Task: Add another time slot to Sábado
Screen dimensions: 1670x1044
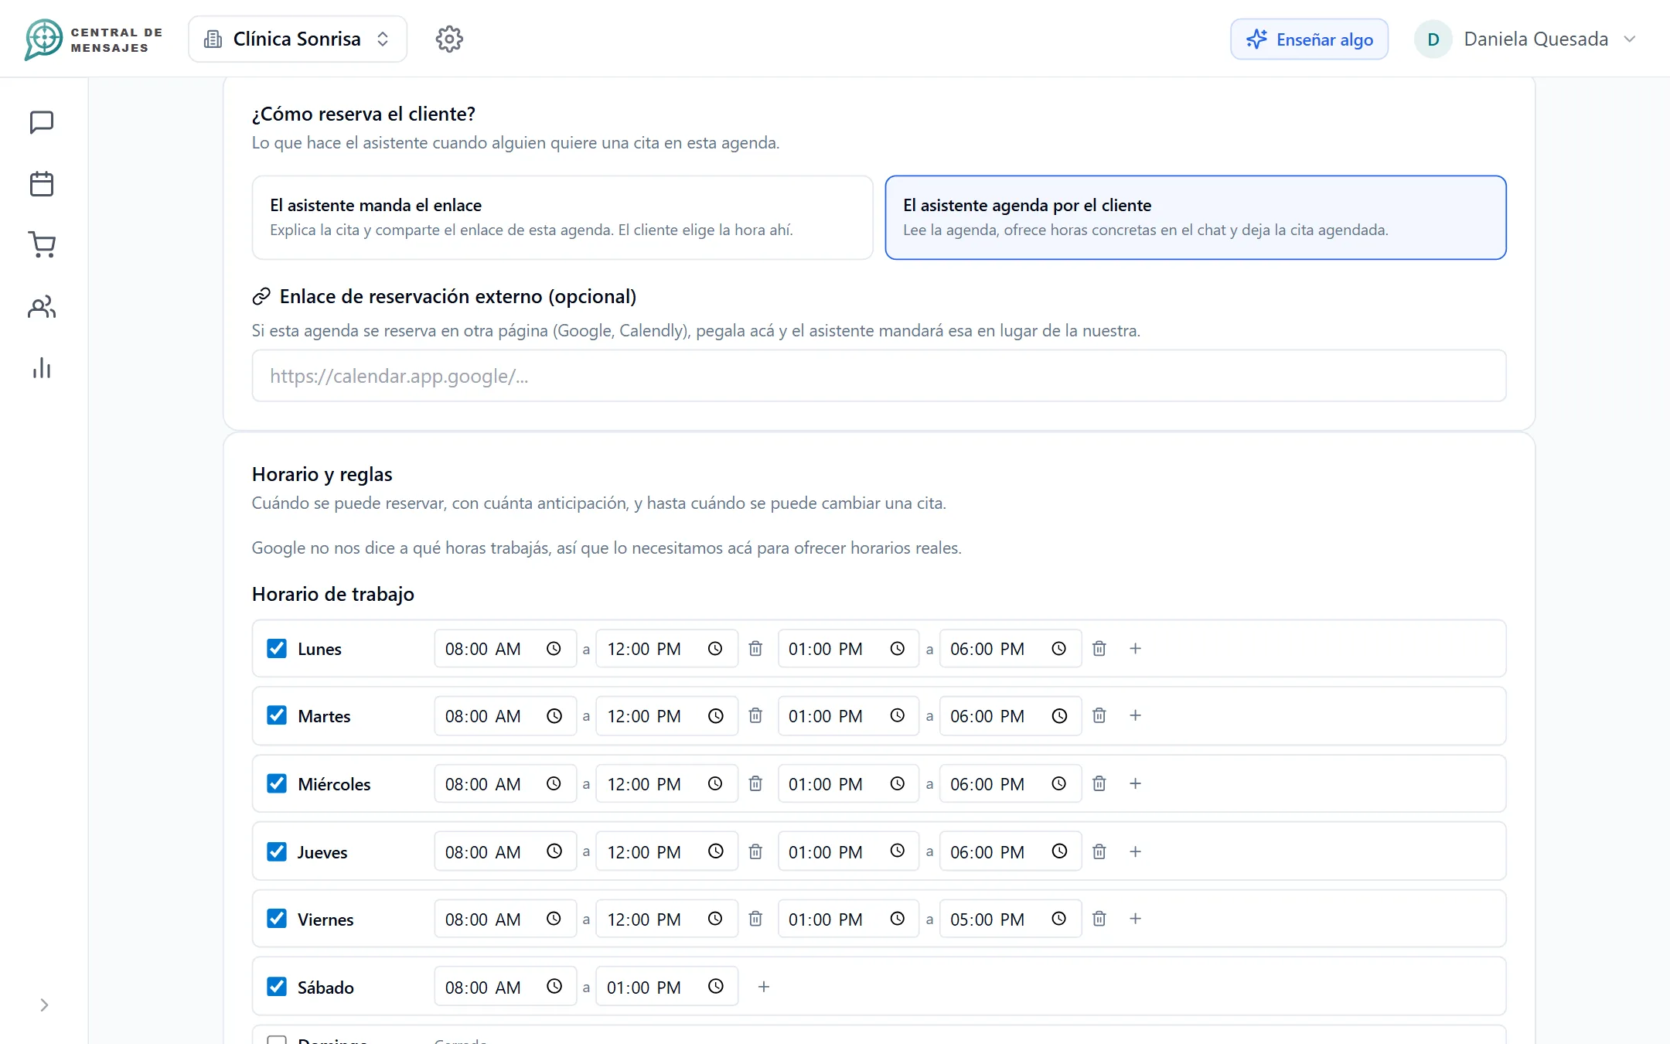Action: [x=763, y=987]
